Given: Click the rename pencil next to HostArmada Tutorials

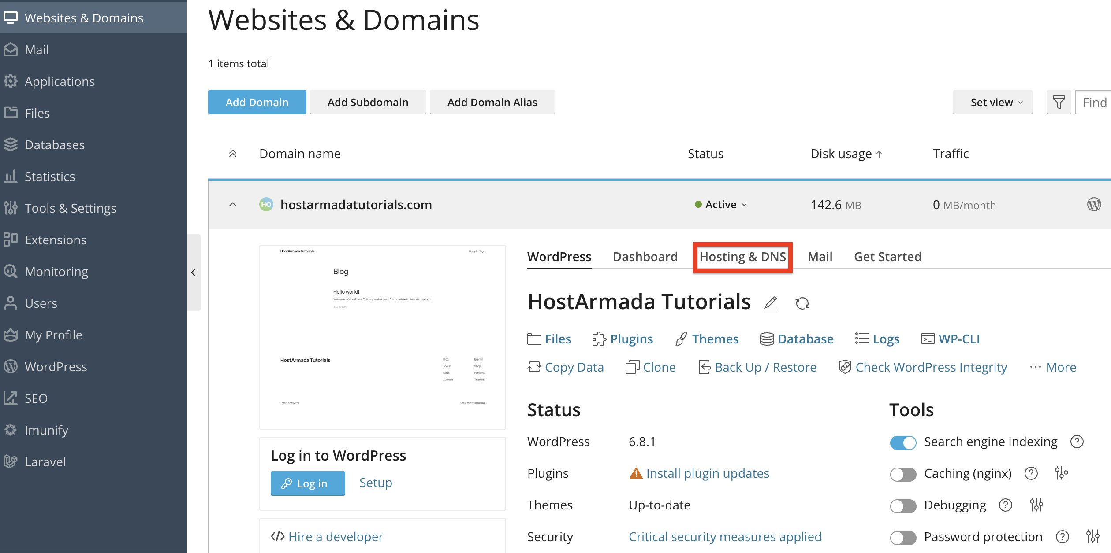Looking at the screenshot, I should [x=771, y=303].
